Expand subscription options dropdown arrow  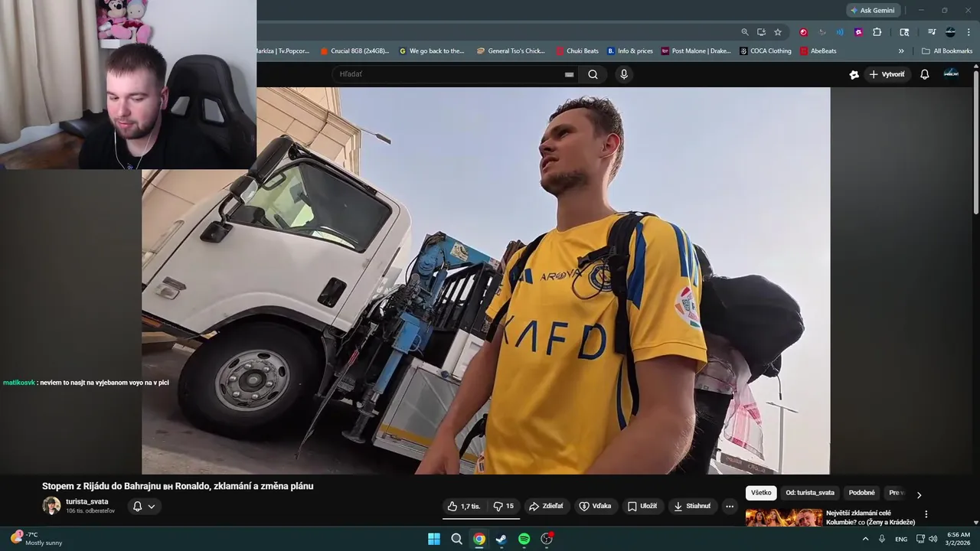[152, 506]
